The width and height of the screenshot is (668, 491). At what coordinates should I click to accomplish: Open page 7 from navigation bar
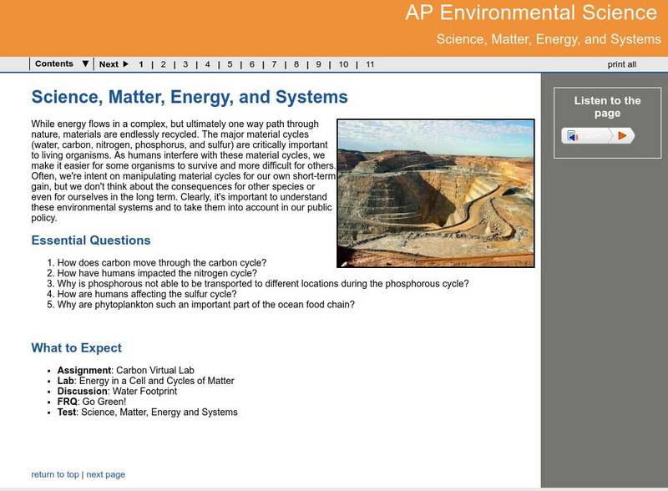tap(274, 64)
